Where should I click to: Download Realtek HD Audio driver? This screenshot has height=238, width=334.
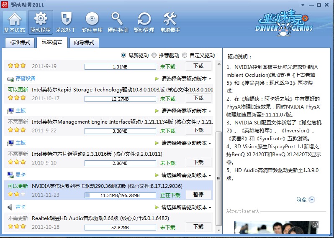[198, 227]
